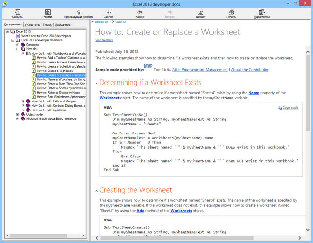Image resolution: width=313 pixels, height=243 pixels.
Task: Click the page icon beside 'How to: Refer to Sheets by Name'
Action: point(34,93)
